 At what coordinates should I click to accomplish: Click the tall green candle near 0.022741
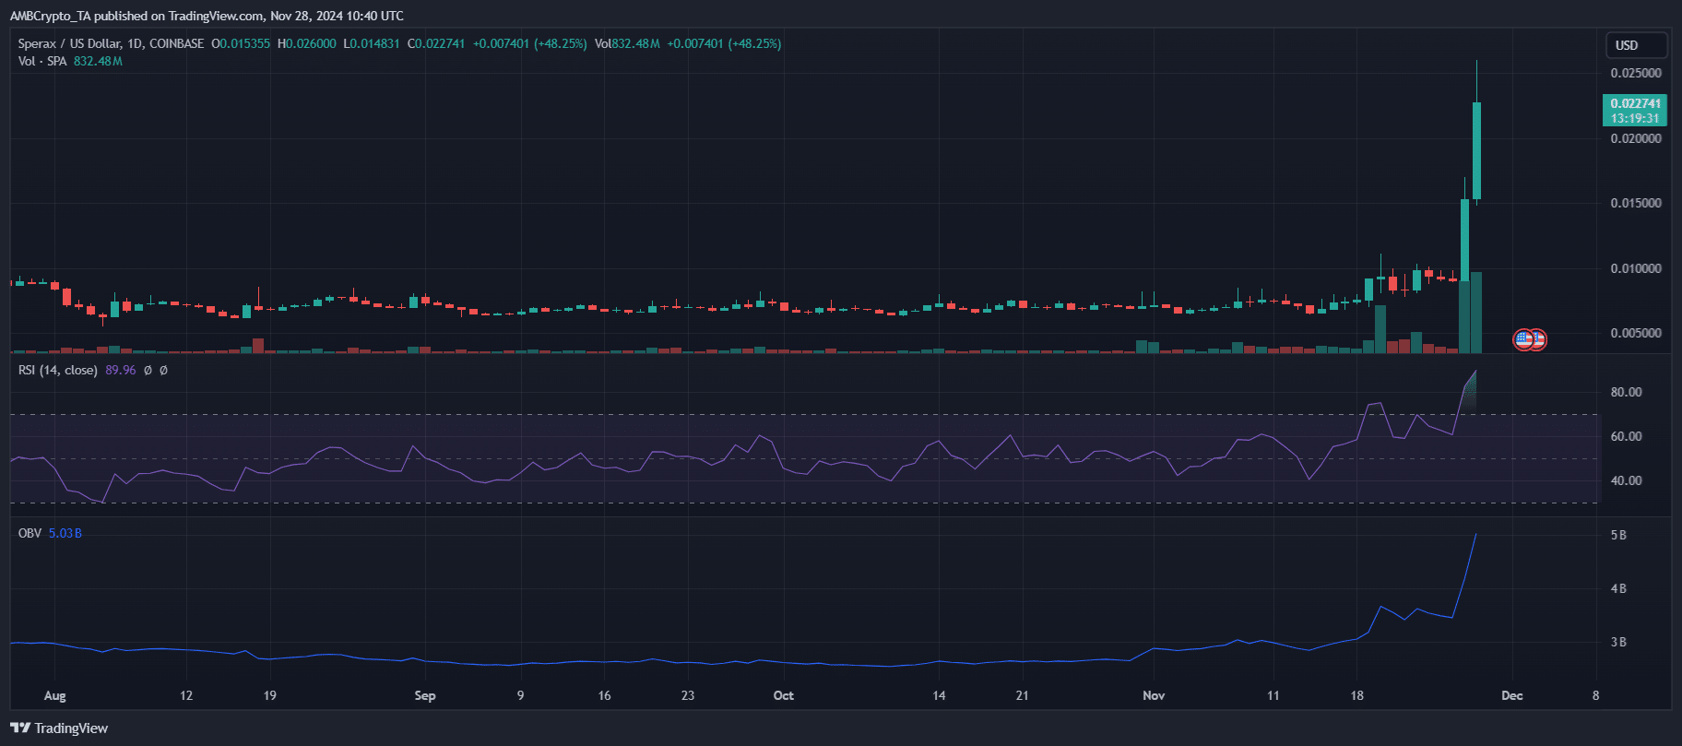pyautogui.click(x=1476, y=150)
